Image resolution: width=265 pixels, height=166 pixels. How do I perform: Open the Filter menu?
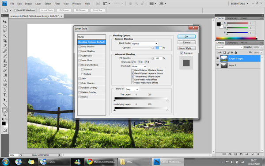[57, 4]
